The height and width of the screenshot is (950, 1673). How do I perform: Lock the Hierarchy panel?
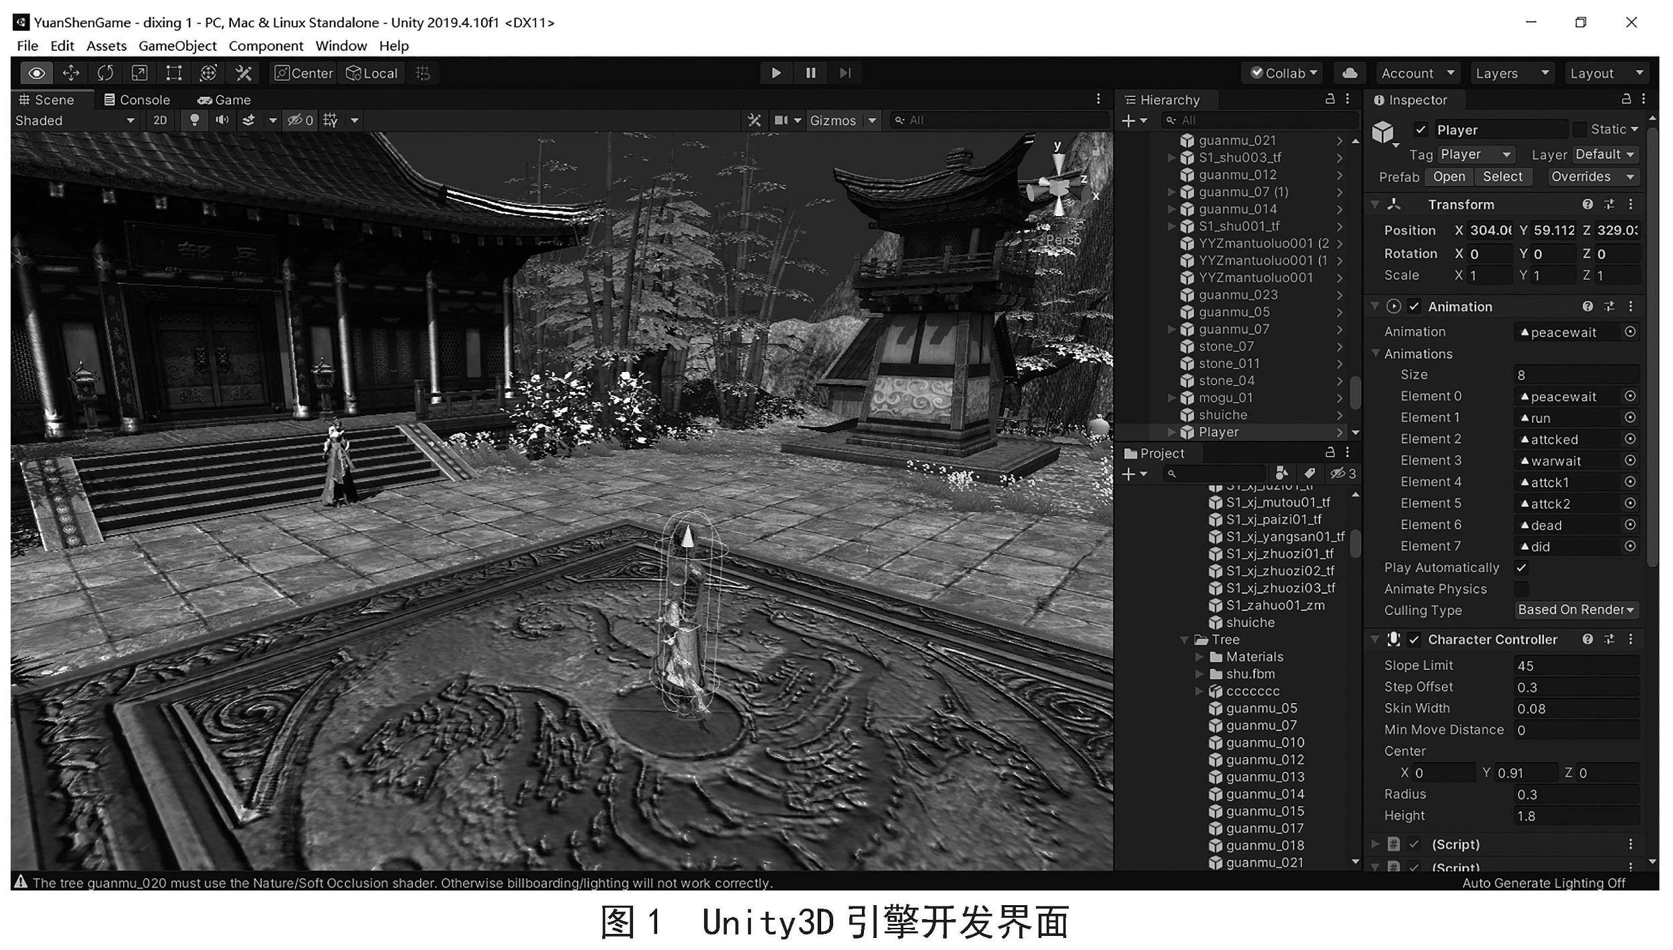pyautogui.click(x=1330, y=99)
